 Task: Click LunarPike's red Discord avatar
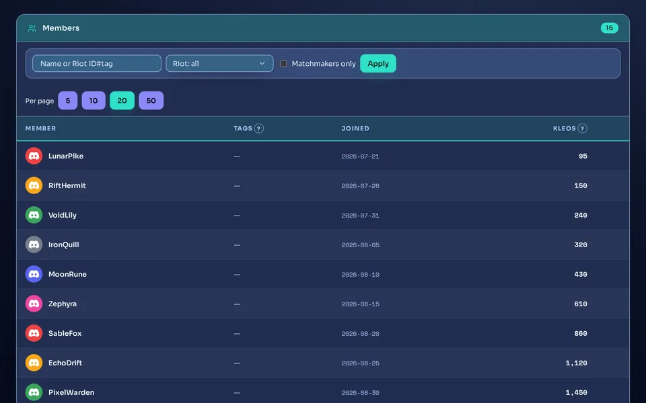pyautogui.click(x=34, y=156)
